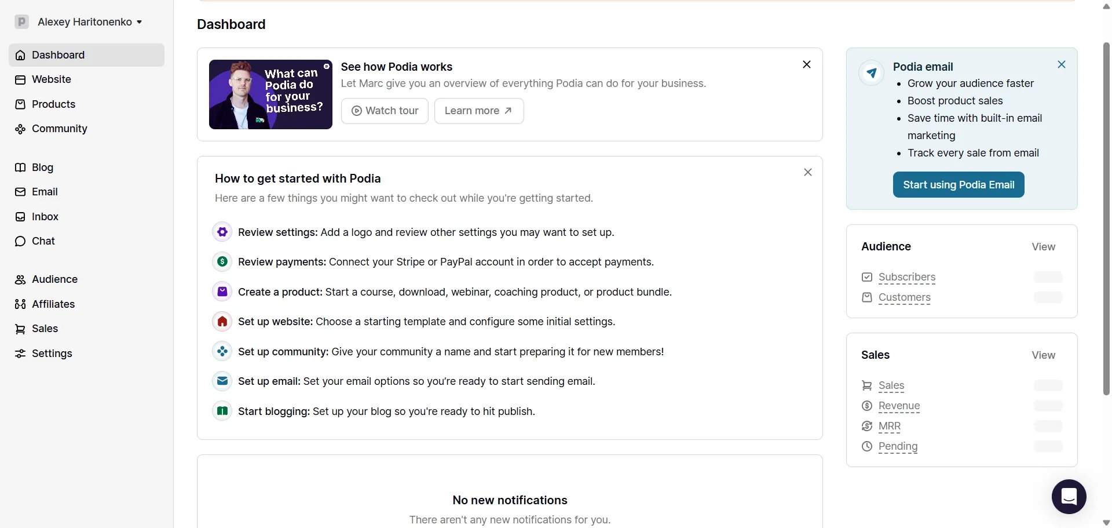Image resolution: width=1112 pixels, height=528 pixels.
Task: Click the 'No new notifications' heading
Action: 510,500
